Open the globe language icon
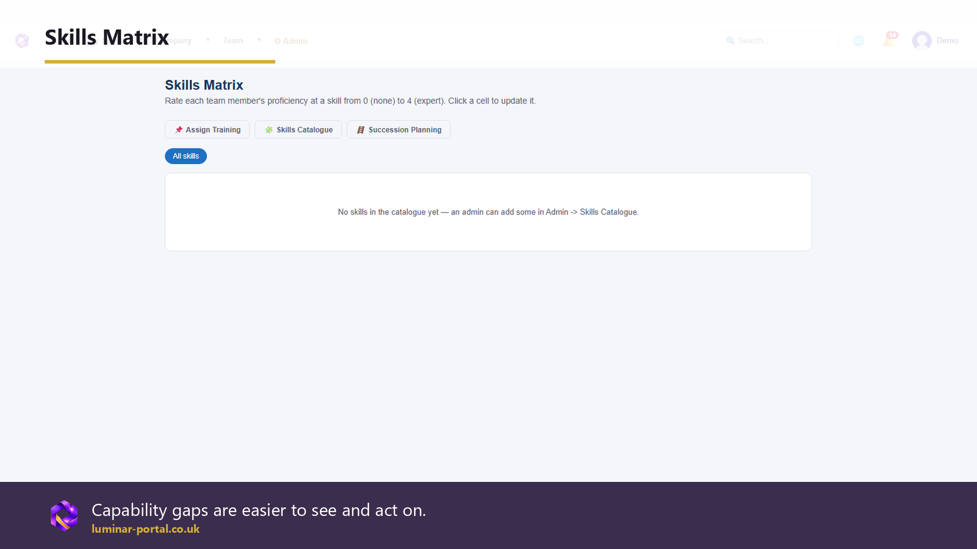Image resolution: width=977 pixels, height=549 pixels. (858, 41)
